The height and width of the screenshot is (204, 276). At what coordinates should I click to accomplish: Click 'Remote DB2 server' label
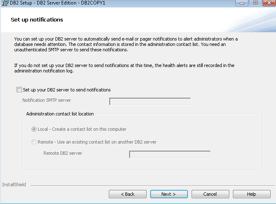[x=62, y=153]
